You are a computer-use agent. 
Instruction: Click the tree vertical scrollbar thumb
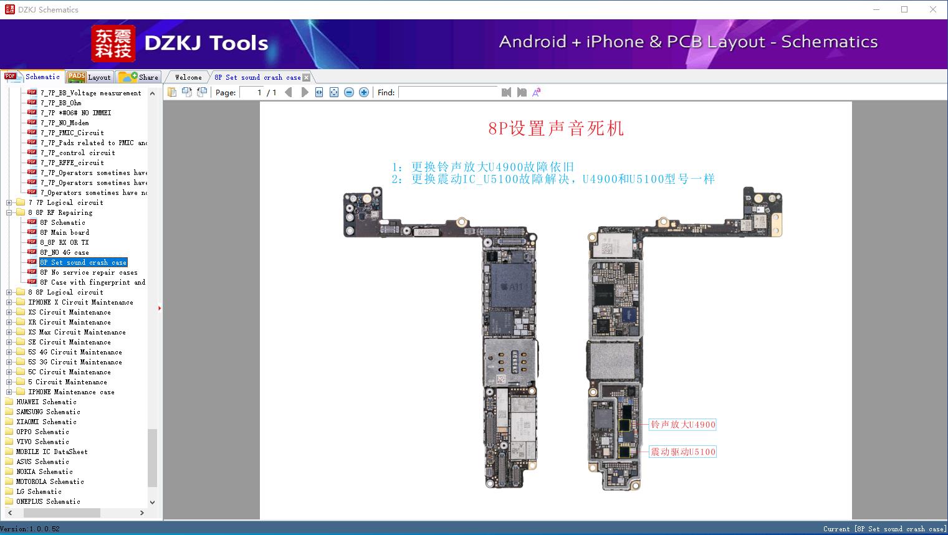(x=153, y=458)
